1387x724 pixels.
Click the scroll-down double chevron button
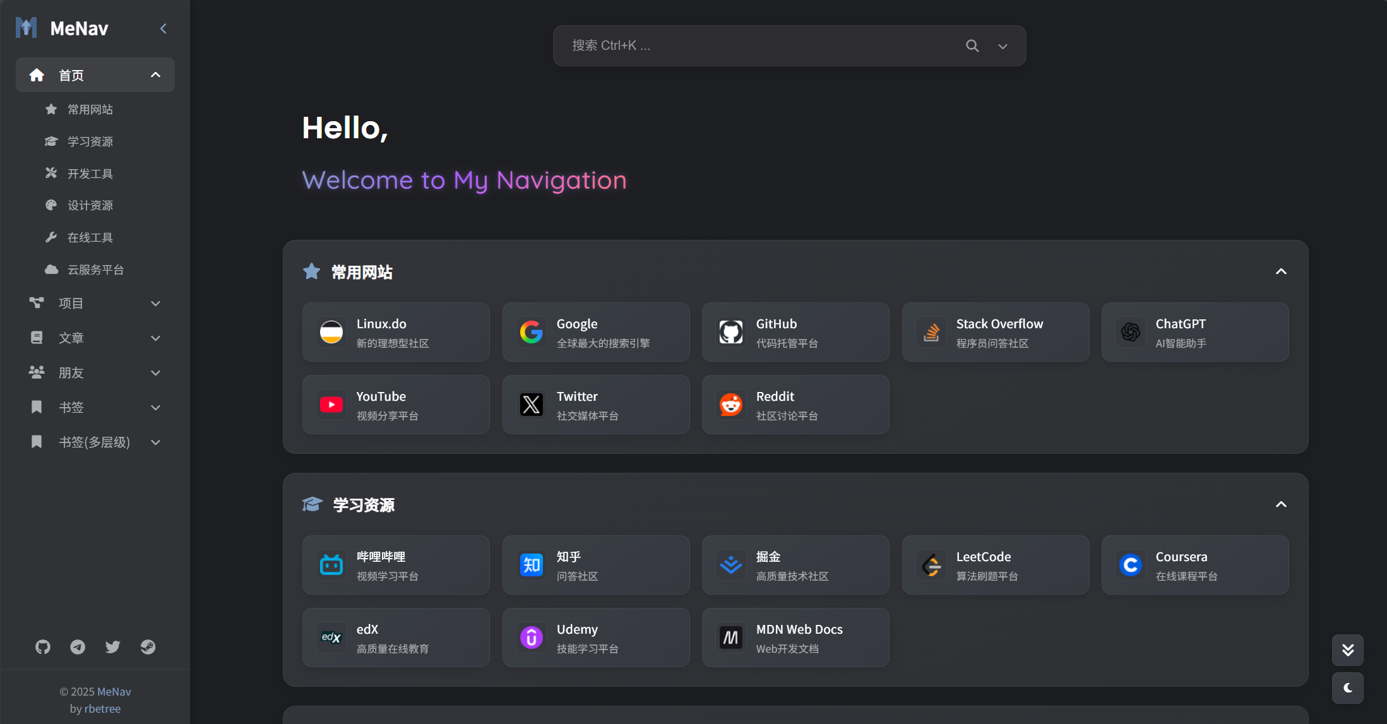1347,650
